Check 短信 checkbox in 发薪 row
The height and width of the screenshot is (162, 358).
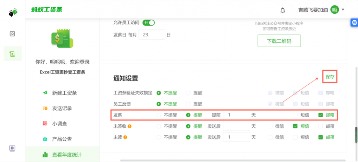tap(295, 115)
